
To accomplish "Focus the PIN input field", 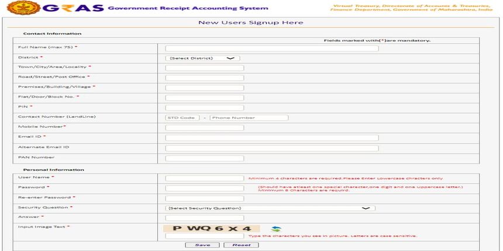I will click(204, 107).
